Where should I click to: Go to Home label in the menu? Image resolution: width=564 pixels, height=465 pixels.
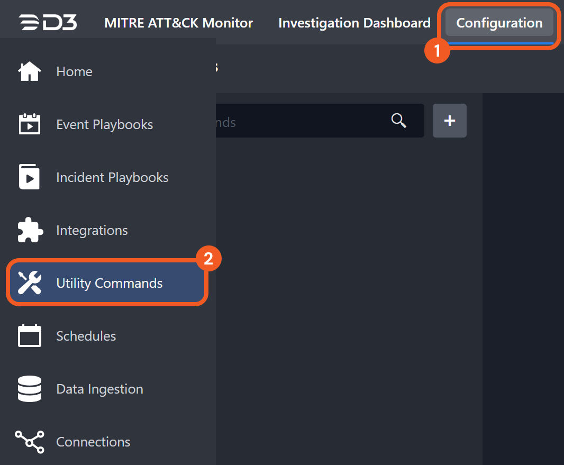coord(74,71)
